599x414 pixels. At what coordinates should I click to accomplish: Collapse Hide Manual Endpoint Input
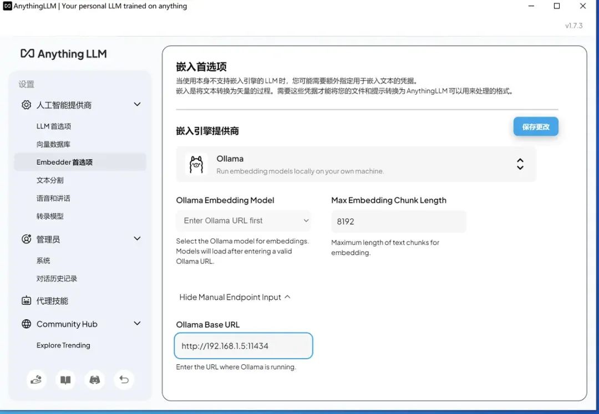coord(235,297)
